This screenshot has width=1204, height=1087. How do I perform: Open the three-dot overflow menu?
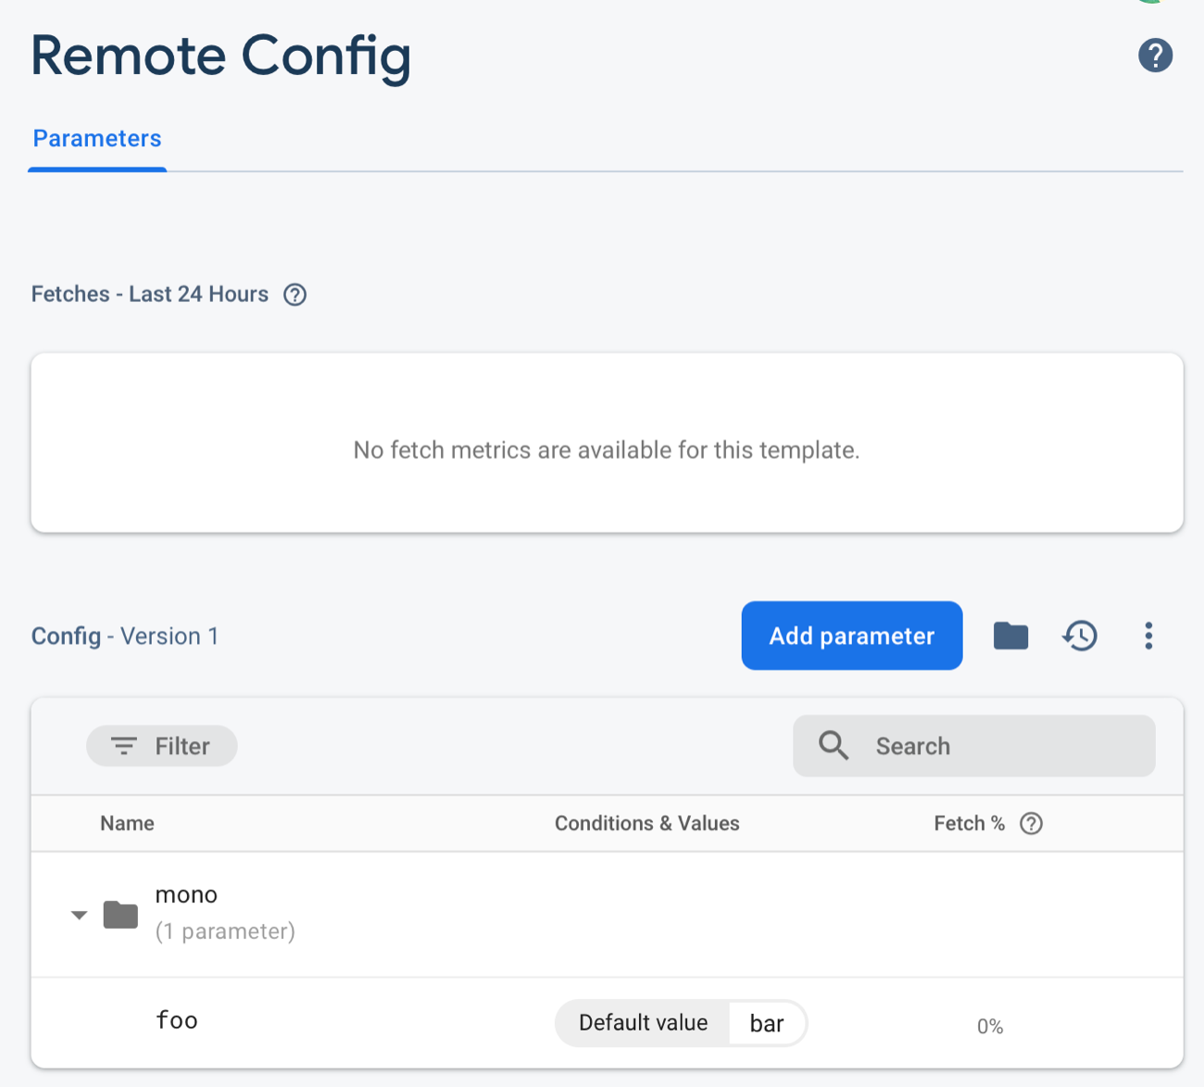1148,636
